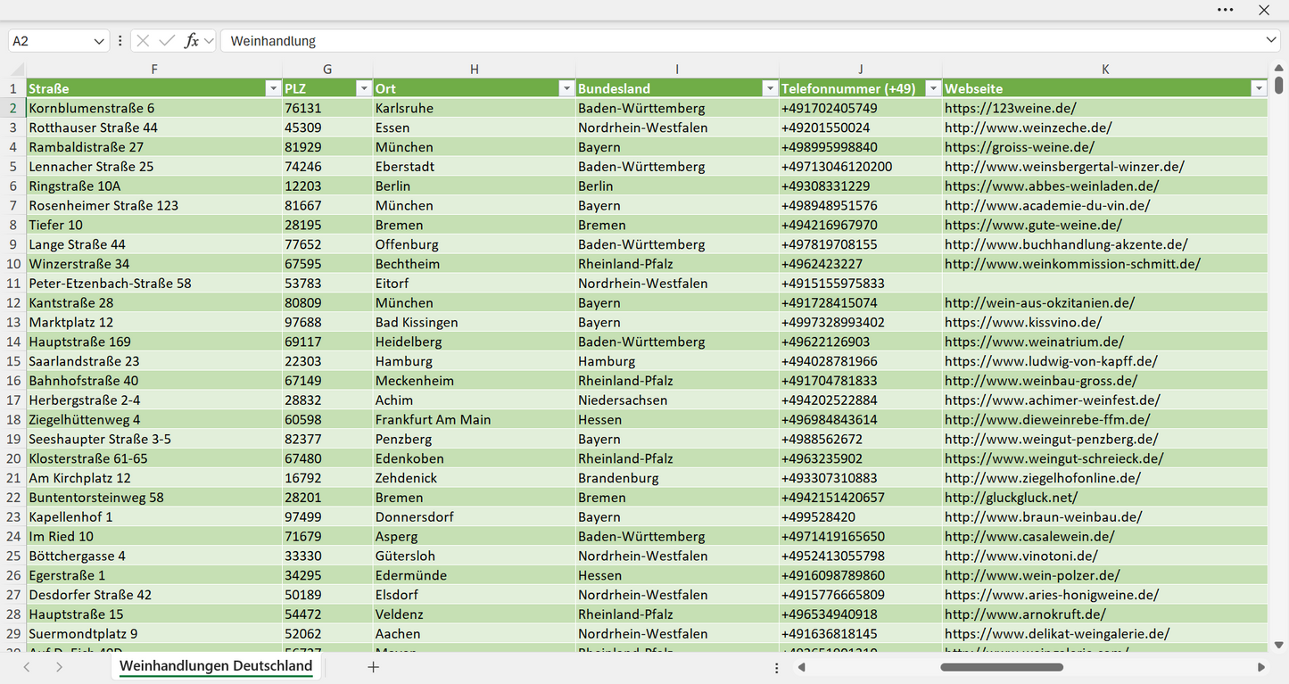Open the Name Box dropdown arrow
This screenshot has height=684, width=1289.
point(99,41)
